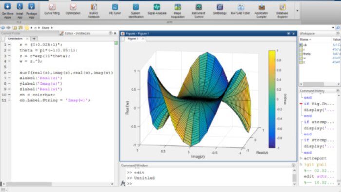This screenshot has width=341, height=192.
Task: Toggle breakpoint dash on line 10
Action: [x=9, y=95]
